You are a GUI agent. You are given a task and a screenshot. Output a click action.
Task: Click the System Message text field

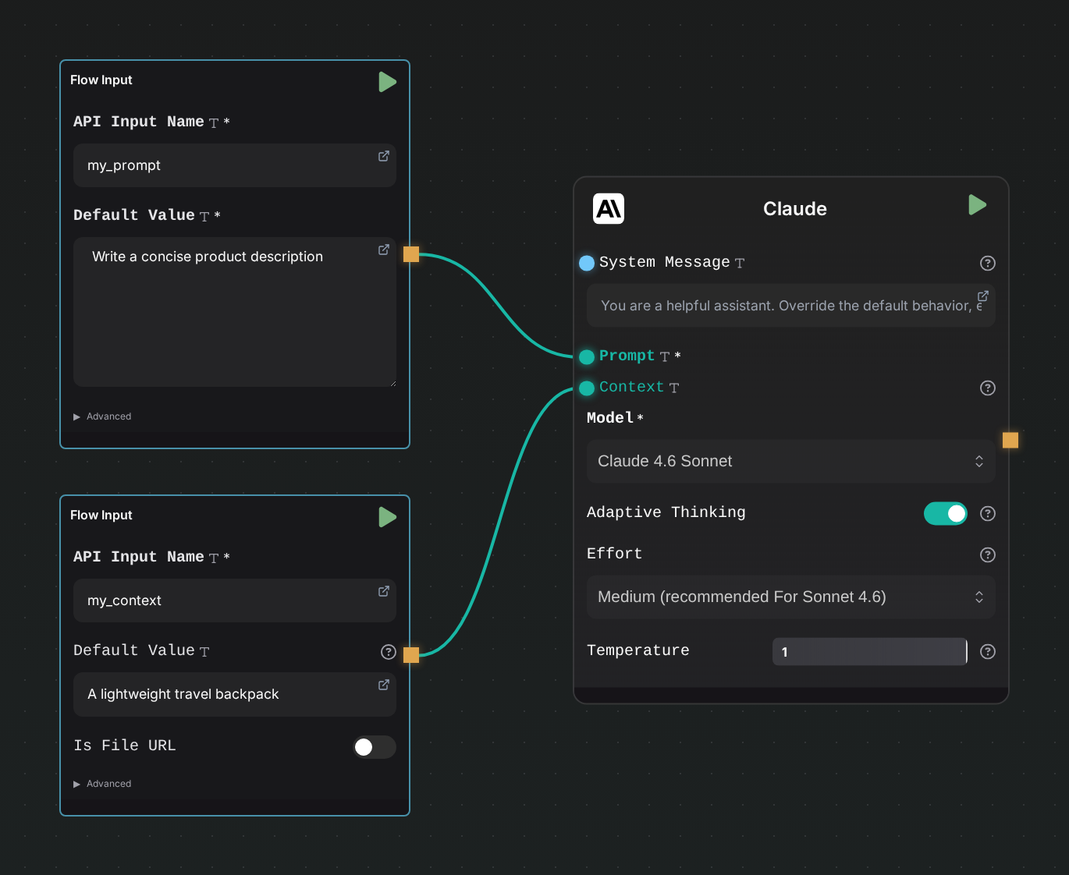791,306
